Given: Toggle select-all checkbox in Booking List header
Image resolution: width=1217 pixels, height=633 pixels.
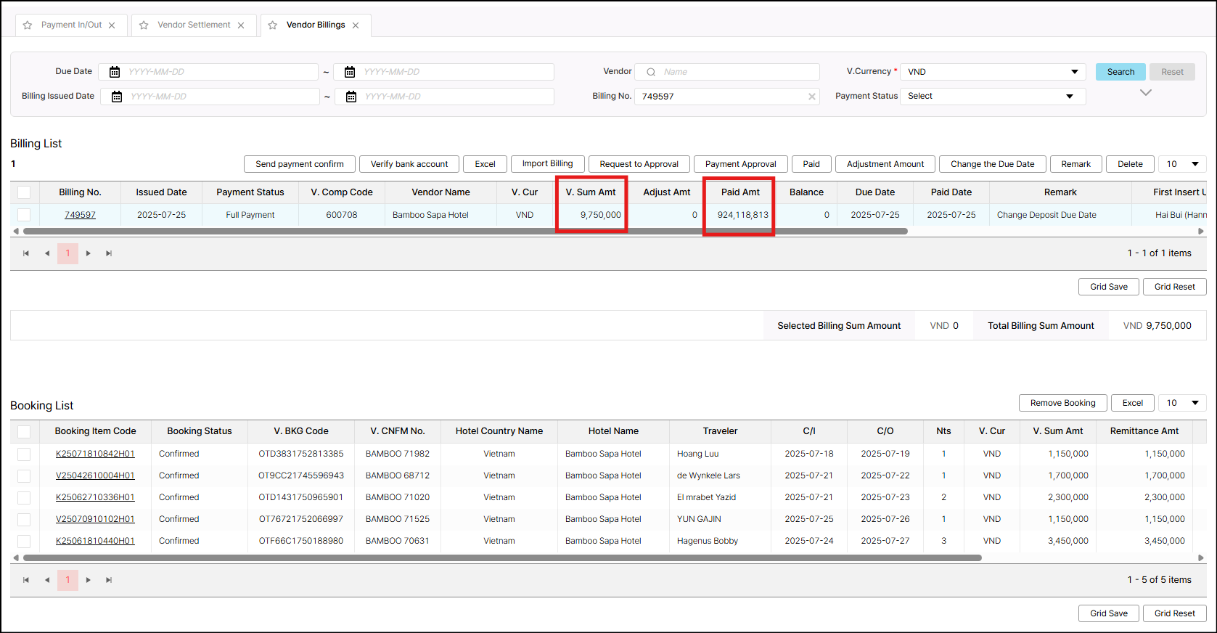Looking at the screenshot, I should pyautogui.click(x=24, y=431).
